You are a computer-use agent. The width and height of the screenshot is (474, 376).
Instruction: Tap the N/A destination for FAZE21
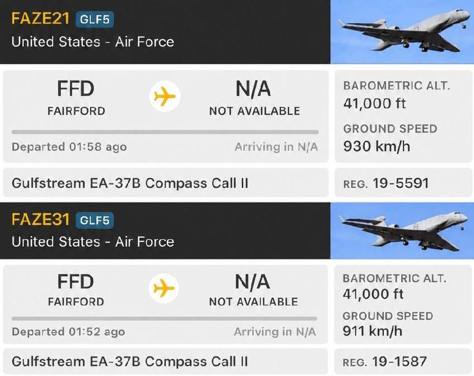click(254, 98)
